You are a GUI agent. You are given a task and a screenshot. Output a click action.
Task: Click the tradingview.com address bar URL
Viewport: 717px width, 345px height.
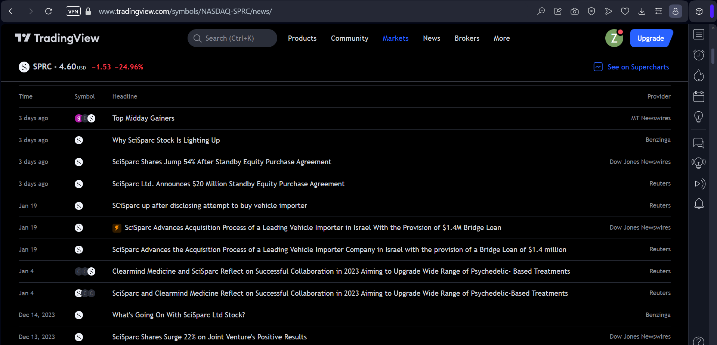pyautogui.click(x=185, y=11)
